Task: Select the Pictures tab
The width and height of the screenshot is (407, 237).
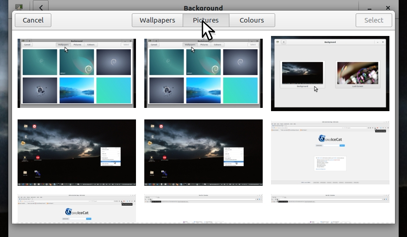Action: (x=206, y=20)
